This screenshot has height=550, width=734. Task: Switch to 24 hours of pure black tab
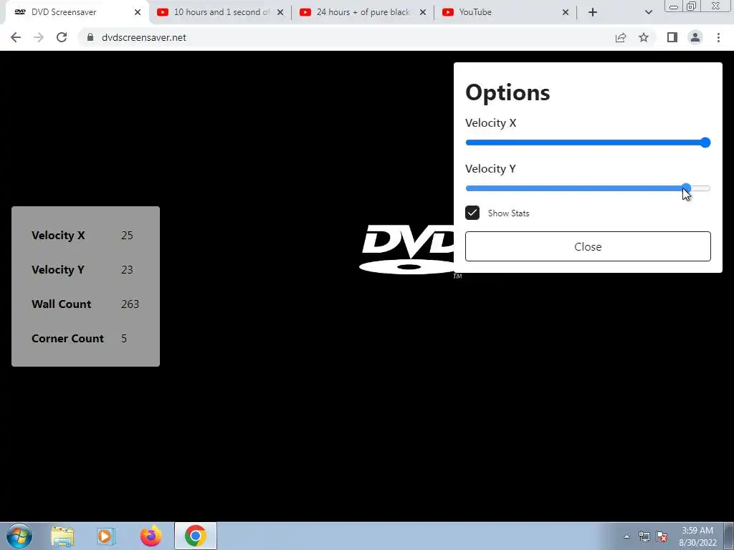coord(363,12)
